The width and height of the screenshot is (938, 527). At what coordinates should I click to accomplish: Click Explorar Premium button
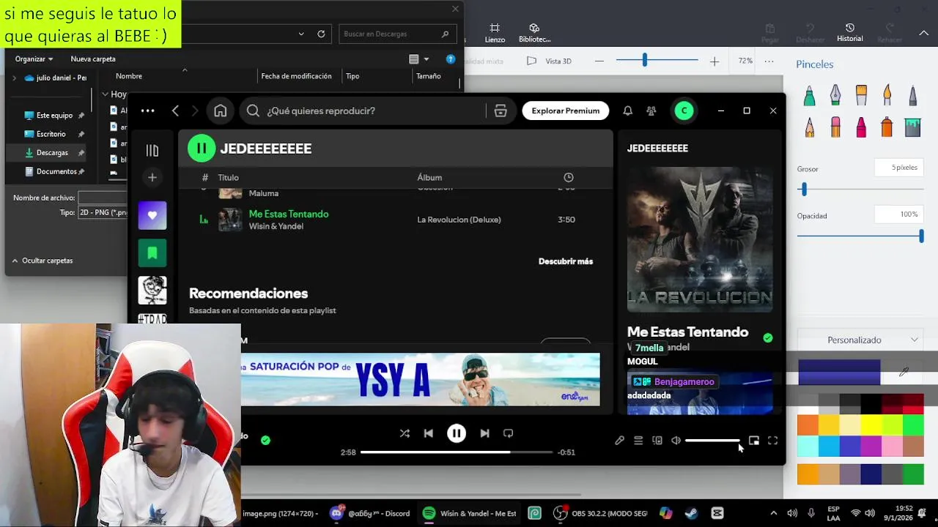click(x=566, y=111)
